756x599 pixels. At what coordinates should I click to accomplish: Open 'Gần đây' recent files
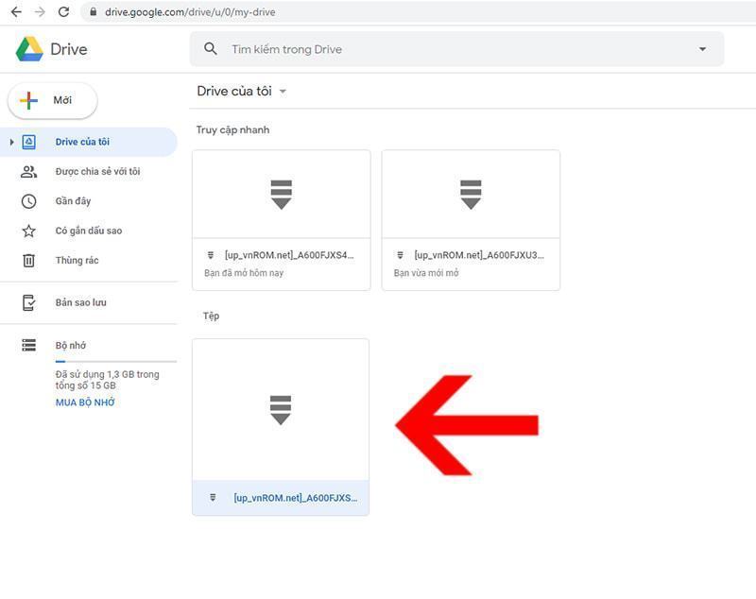74,201
